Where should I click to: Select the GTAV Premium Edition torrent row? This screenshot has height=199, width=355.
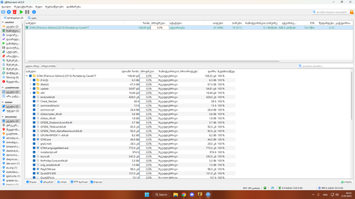point(189,28)
